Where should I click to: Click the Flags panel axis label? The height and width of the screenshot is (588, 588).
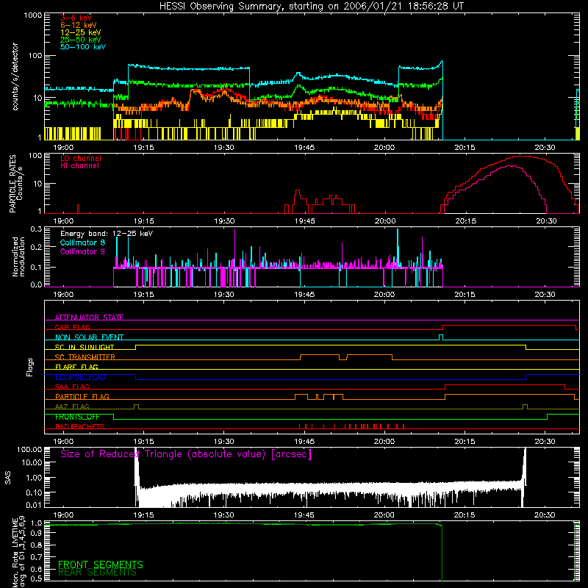pyautogui.click(x=30, y=367)
